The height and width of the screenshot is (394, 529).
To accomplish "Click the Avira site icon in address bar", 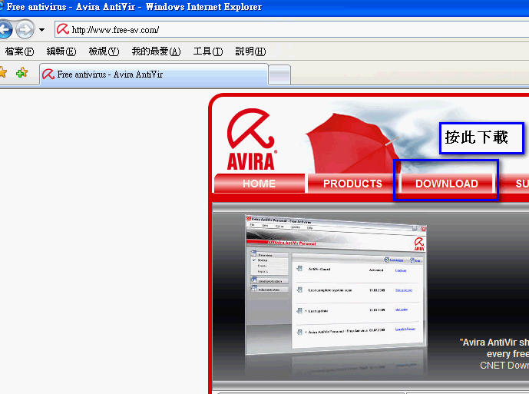I will click(63, 29).
